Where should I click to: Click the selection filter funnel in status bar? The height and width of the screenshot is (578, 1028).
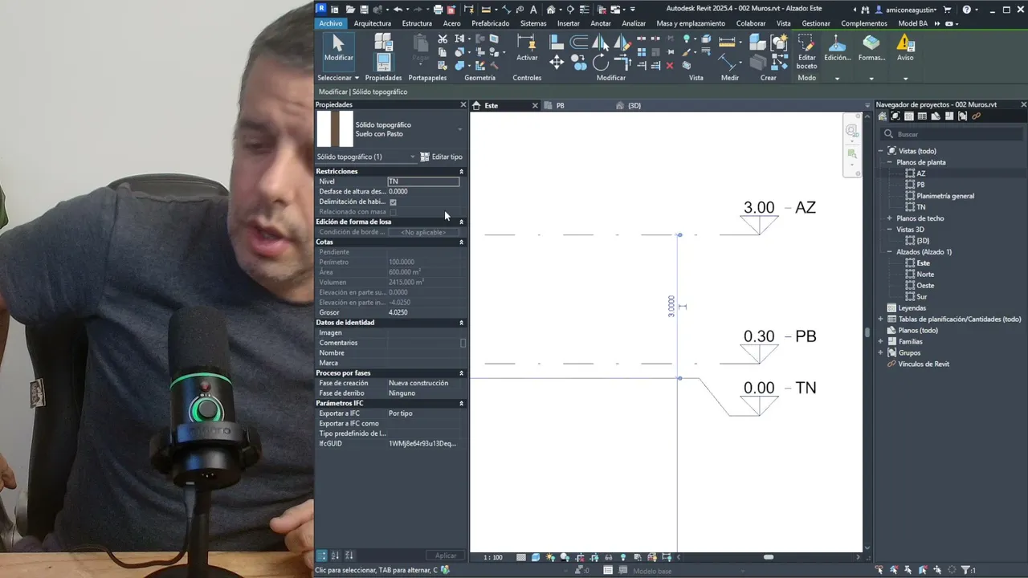[x=966, y=570]
